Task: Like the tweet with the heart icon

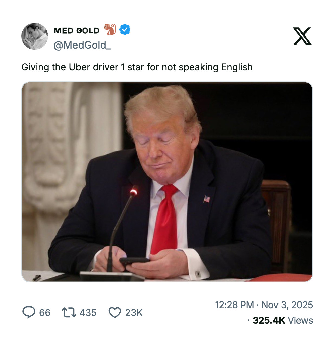Action: pos(115,312)
